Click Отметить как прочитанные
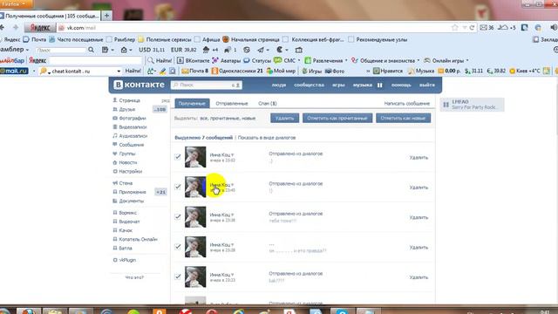Screen dimensions: 558x314 click(x=337, y=119)
